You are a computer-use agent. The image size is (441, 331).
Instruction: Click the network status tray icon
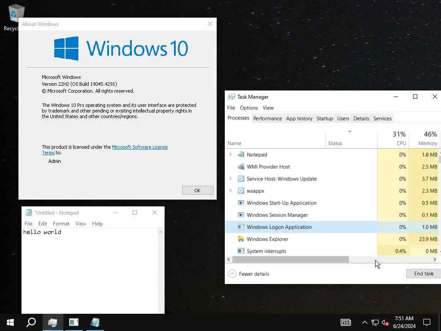click(x=375, y=322)
